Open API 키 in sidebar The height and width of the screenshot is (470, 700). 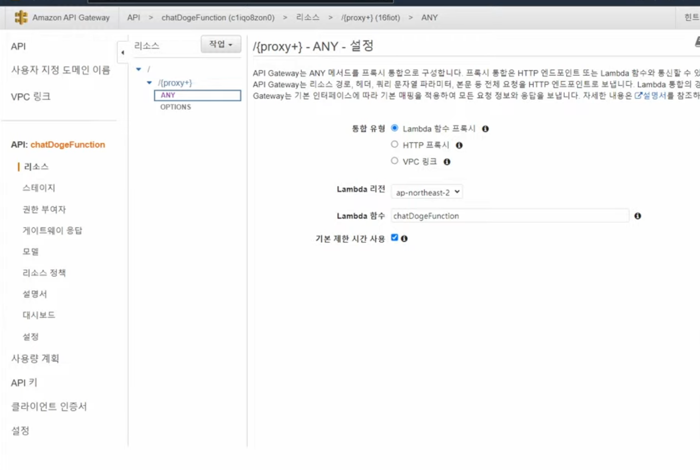pyautogui.click(x=24, y=383)
